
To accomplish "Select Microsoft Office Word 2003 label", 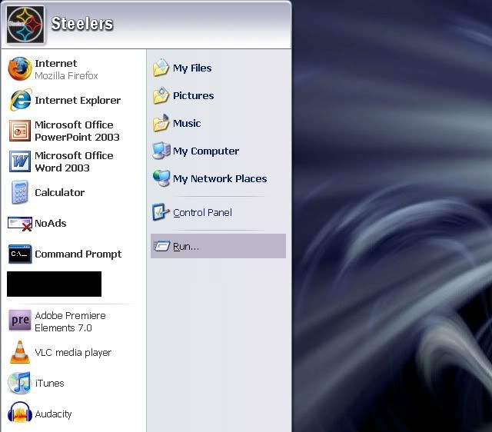I will click(74, 161).
